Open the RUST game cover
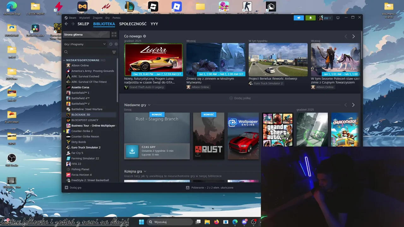The image size is (404, 227). point(209,136)
